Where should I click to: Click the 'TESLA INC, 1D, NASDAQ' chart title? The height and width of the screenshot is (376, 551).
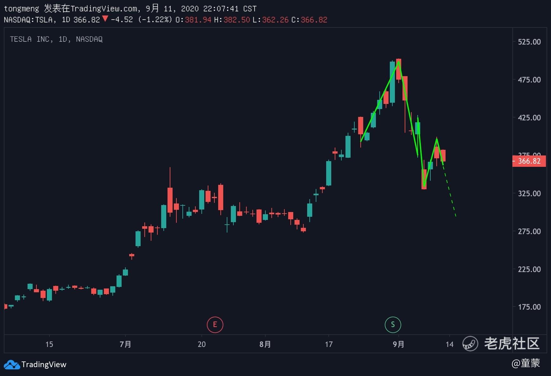point(56,39)
